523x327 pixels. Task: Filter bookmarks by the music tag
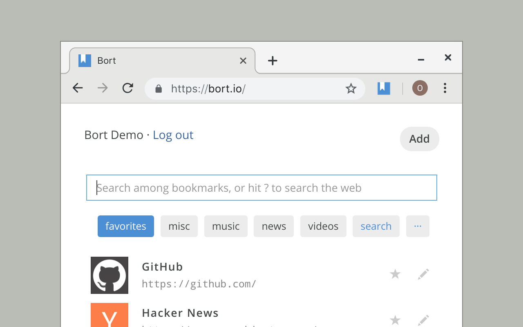click(x=226, y=226)
